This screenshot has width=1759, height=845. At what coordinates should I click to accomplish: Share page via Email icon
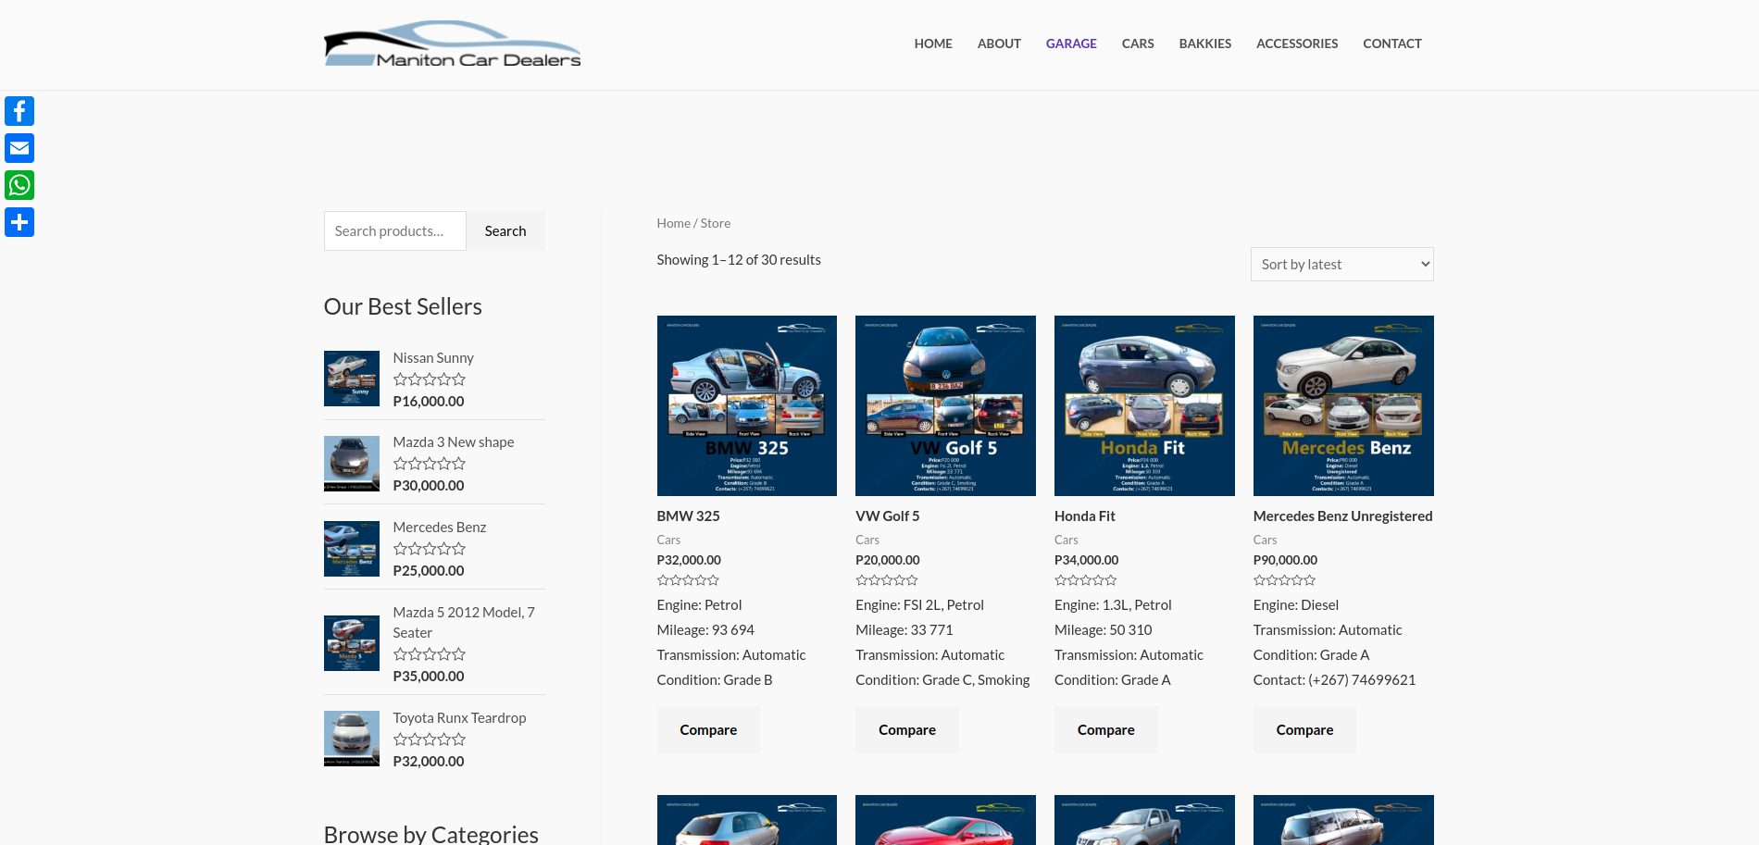[19, 148]
